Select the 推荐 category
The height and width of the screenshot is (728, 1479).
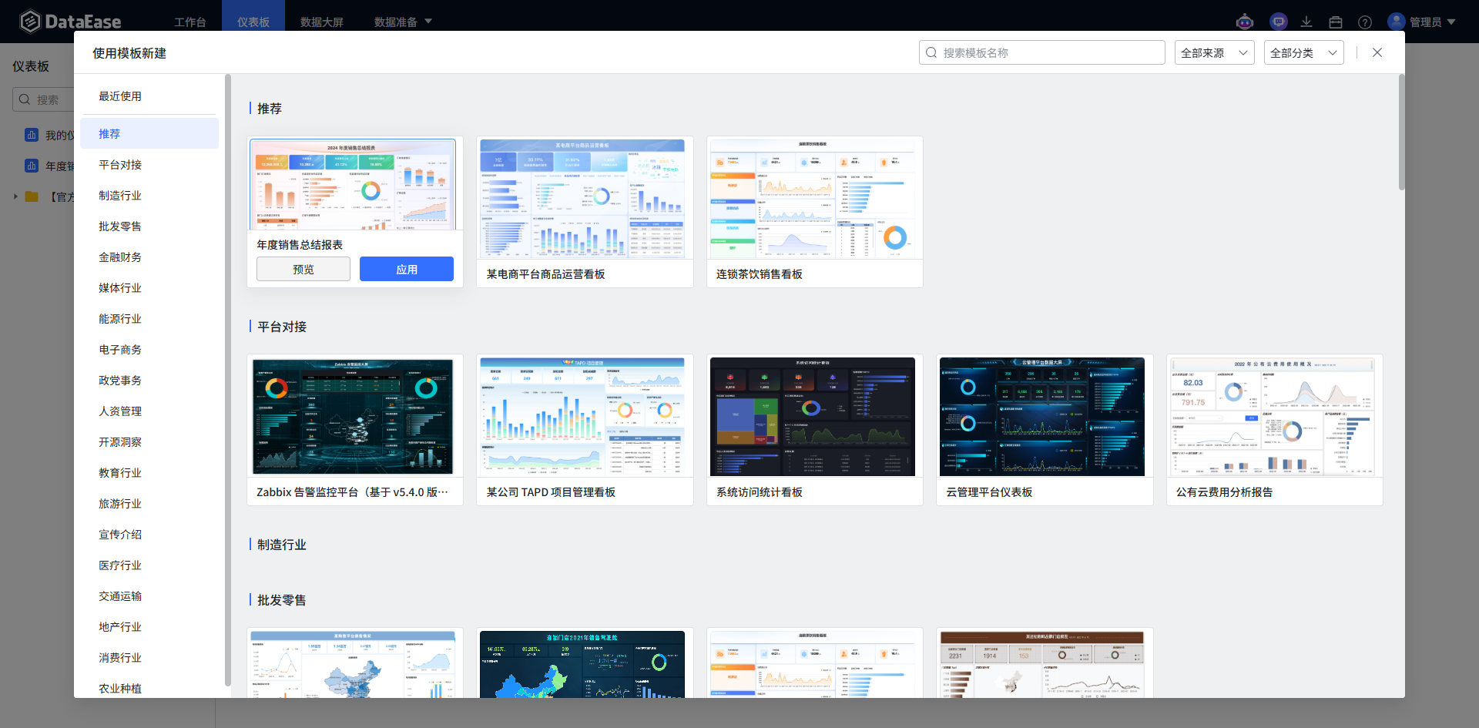(149, 133)
